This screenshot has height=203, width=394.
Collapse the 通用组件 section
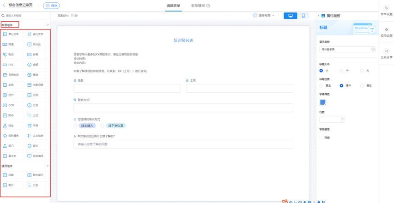(48, 166)
